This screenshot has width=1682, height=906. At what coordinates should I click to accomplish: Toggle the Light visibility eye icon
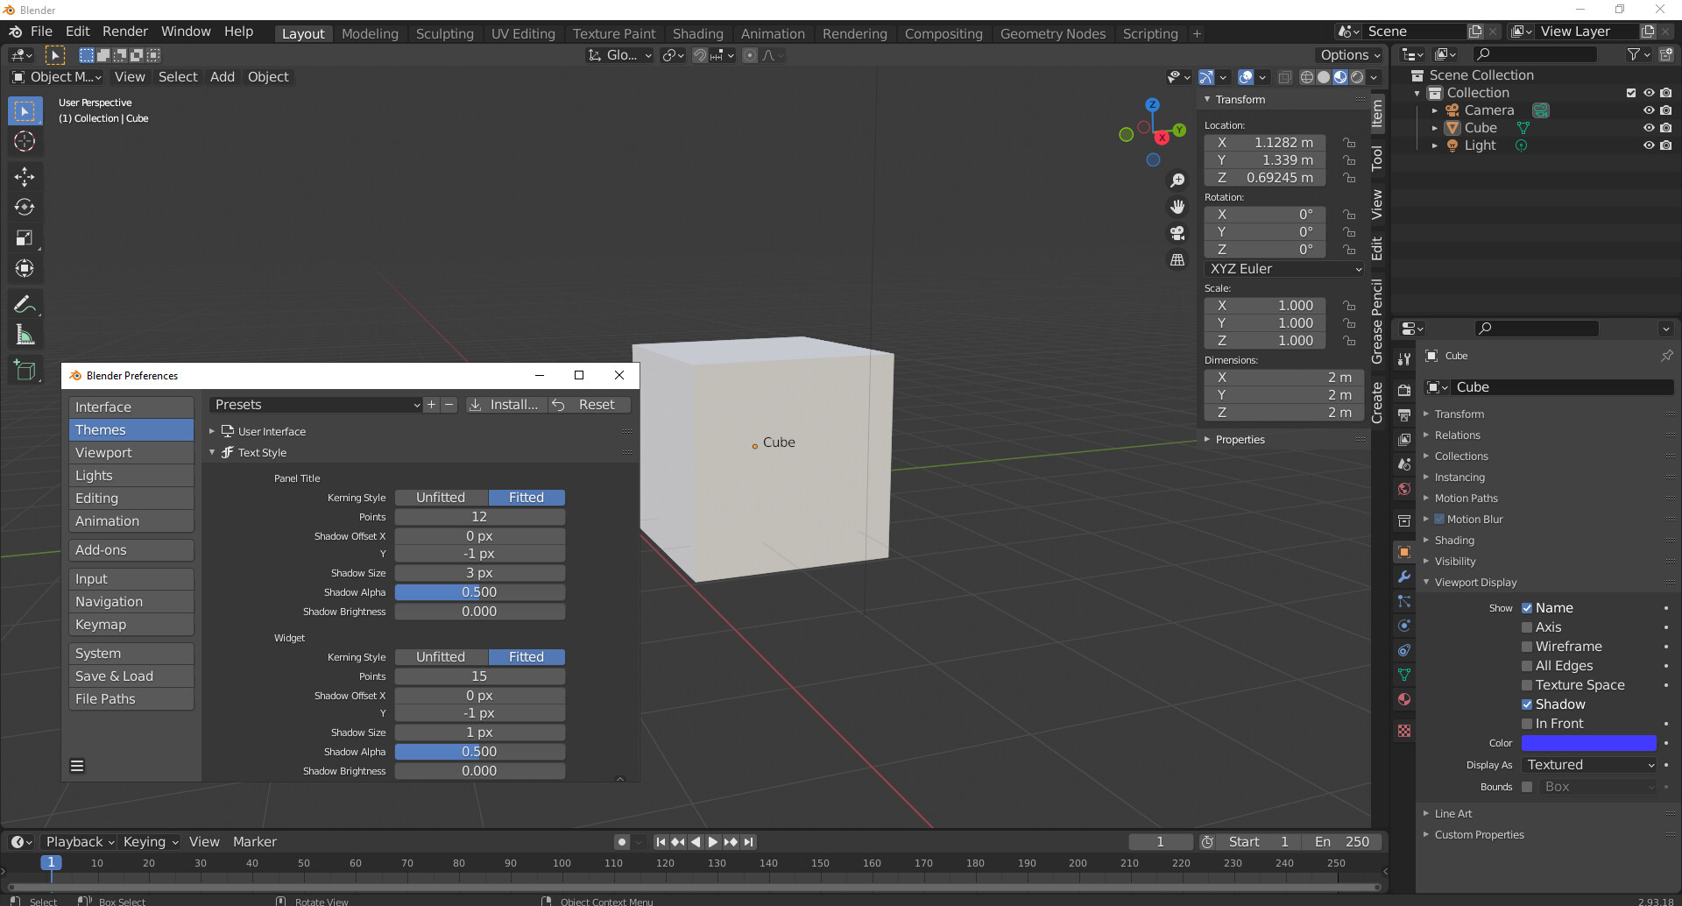pos(1649,145)
